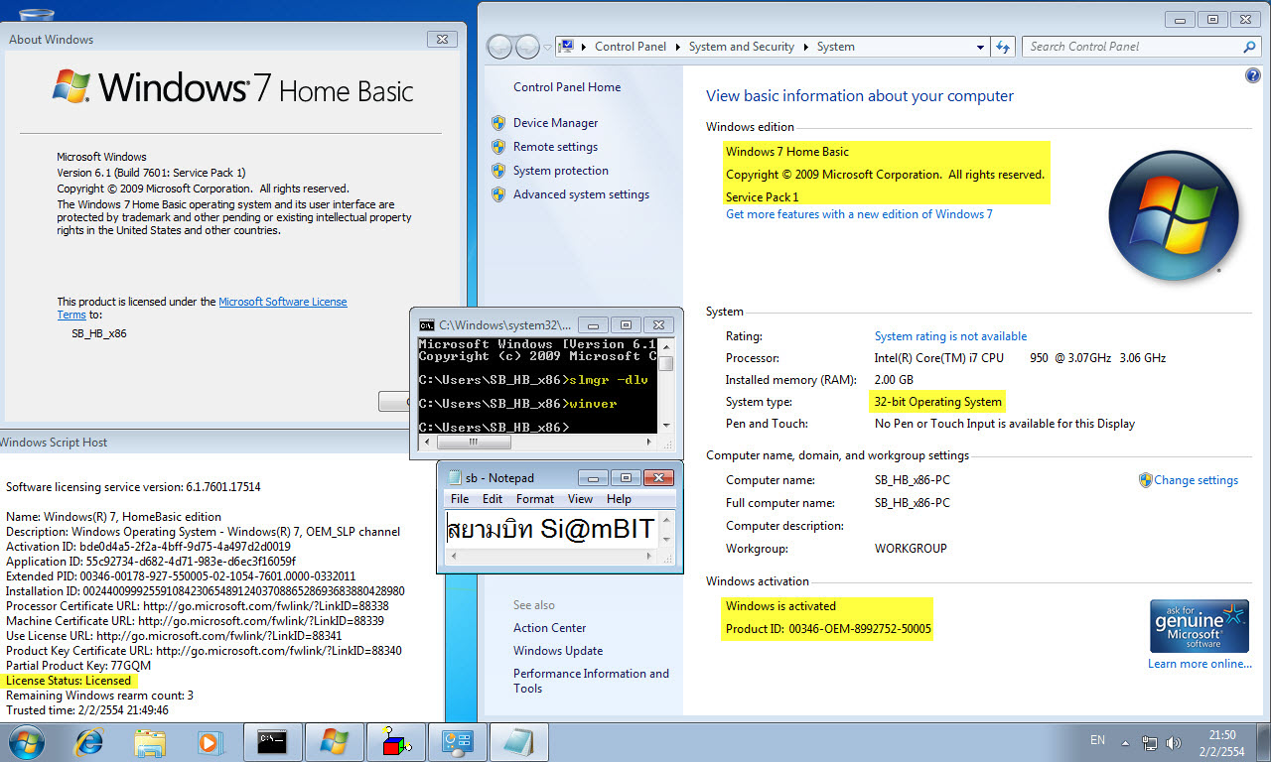This screenshot has width=1271, height=762.
Task: Switch to About Windows flag taskbar button
Action: 334,741
